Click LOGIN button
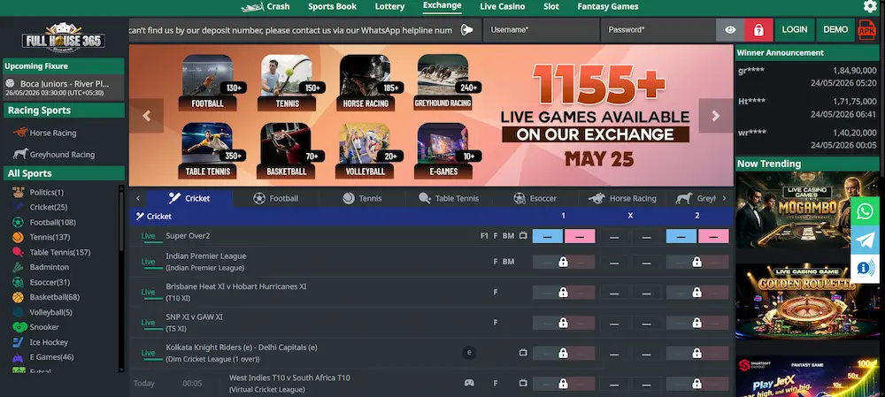Viewport: 885px width, 397px height. (x=795, y=30)
